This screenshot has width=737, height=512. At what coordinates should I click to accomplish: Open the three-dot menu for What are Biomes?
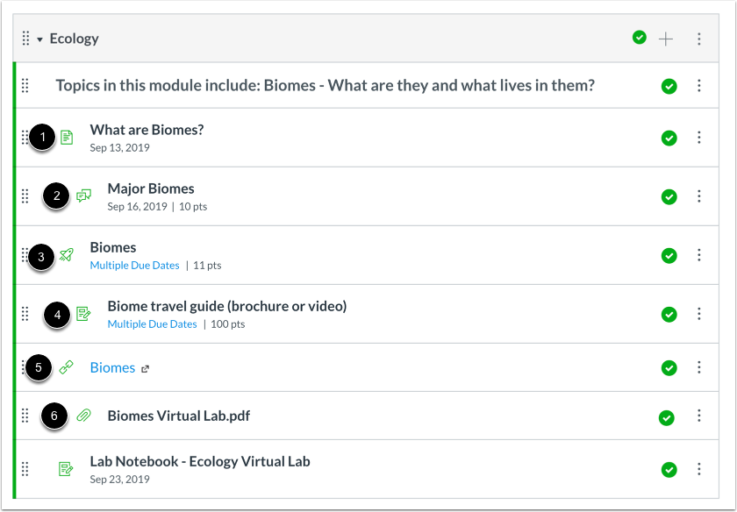pos(699,137)
